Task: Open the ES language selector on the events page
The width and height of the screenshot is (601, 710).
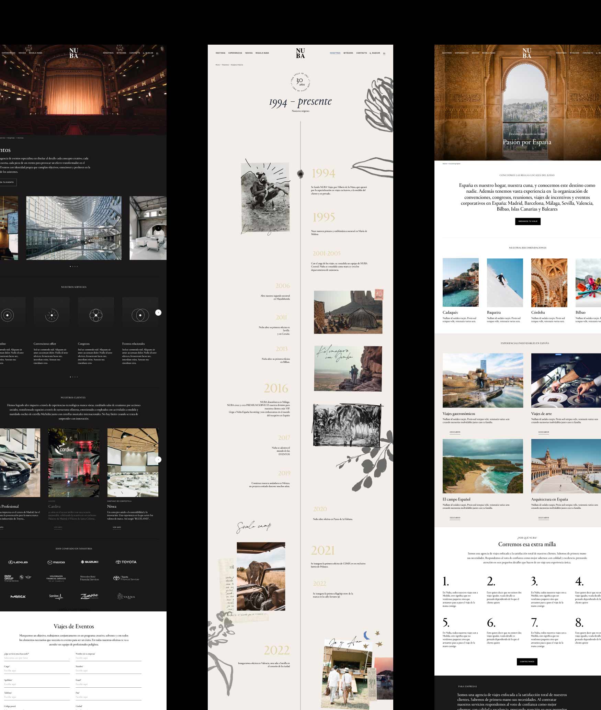Action: click(157, 53)
